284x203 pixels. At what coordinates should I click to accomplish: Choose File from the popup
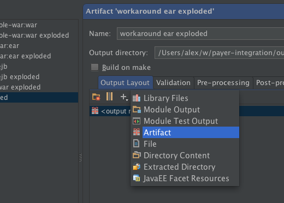tap(185, 144)
